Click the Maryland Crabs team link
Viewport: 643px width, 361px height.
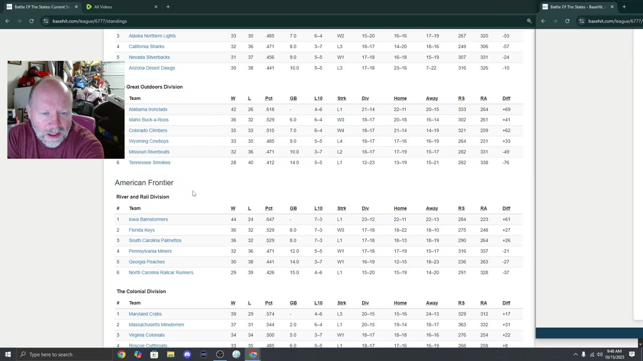pos(145,314)
